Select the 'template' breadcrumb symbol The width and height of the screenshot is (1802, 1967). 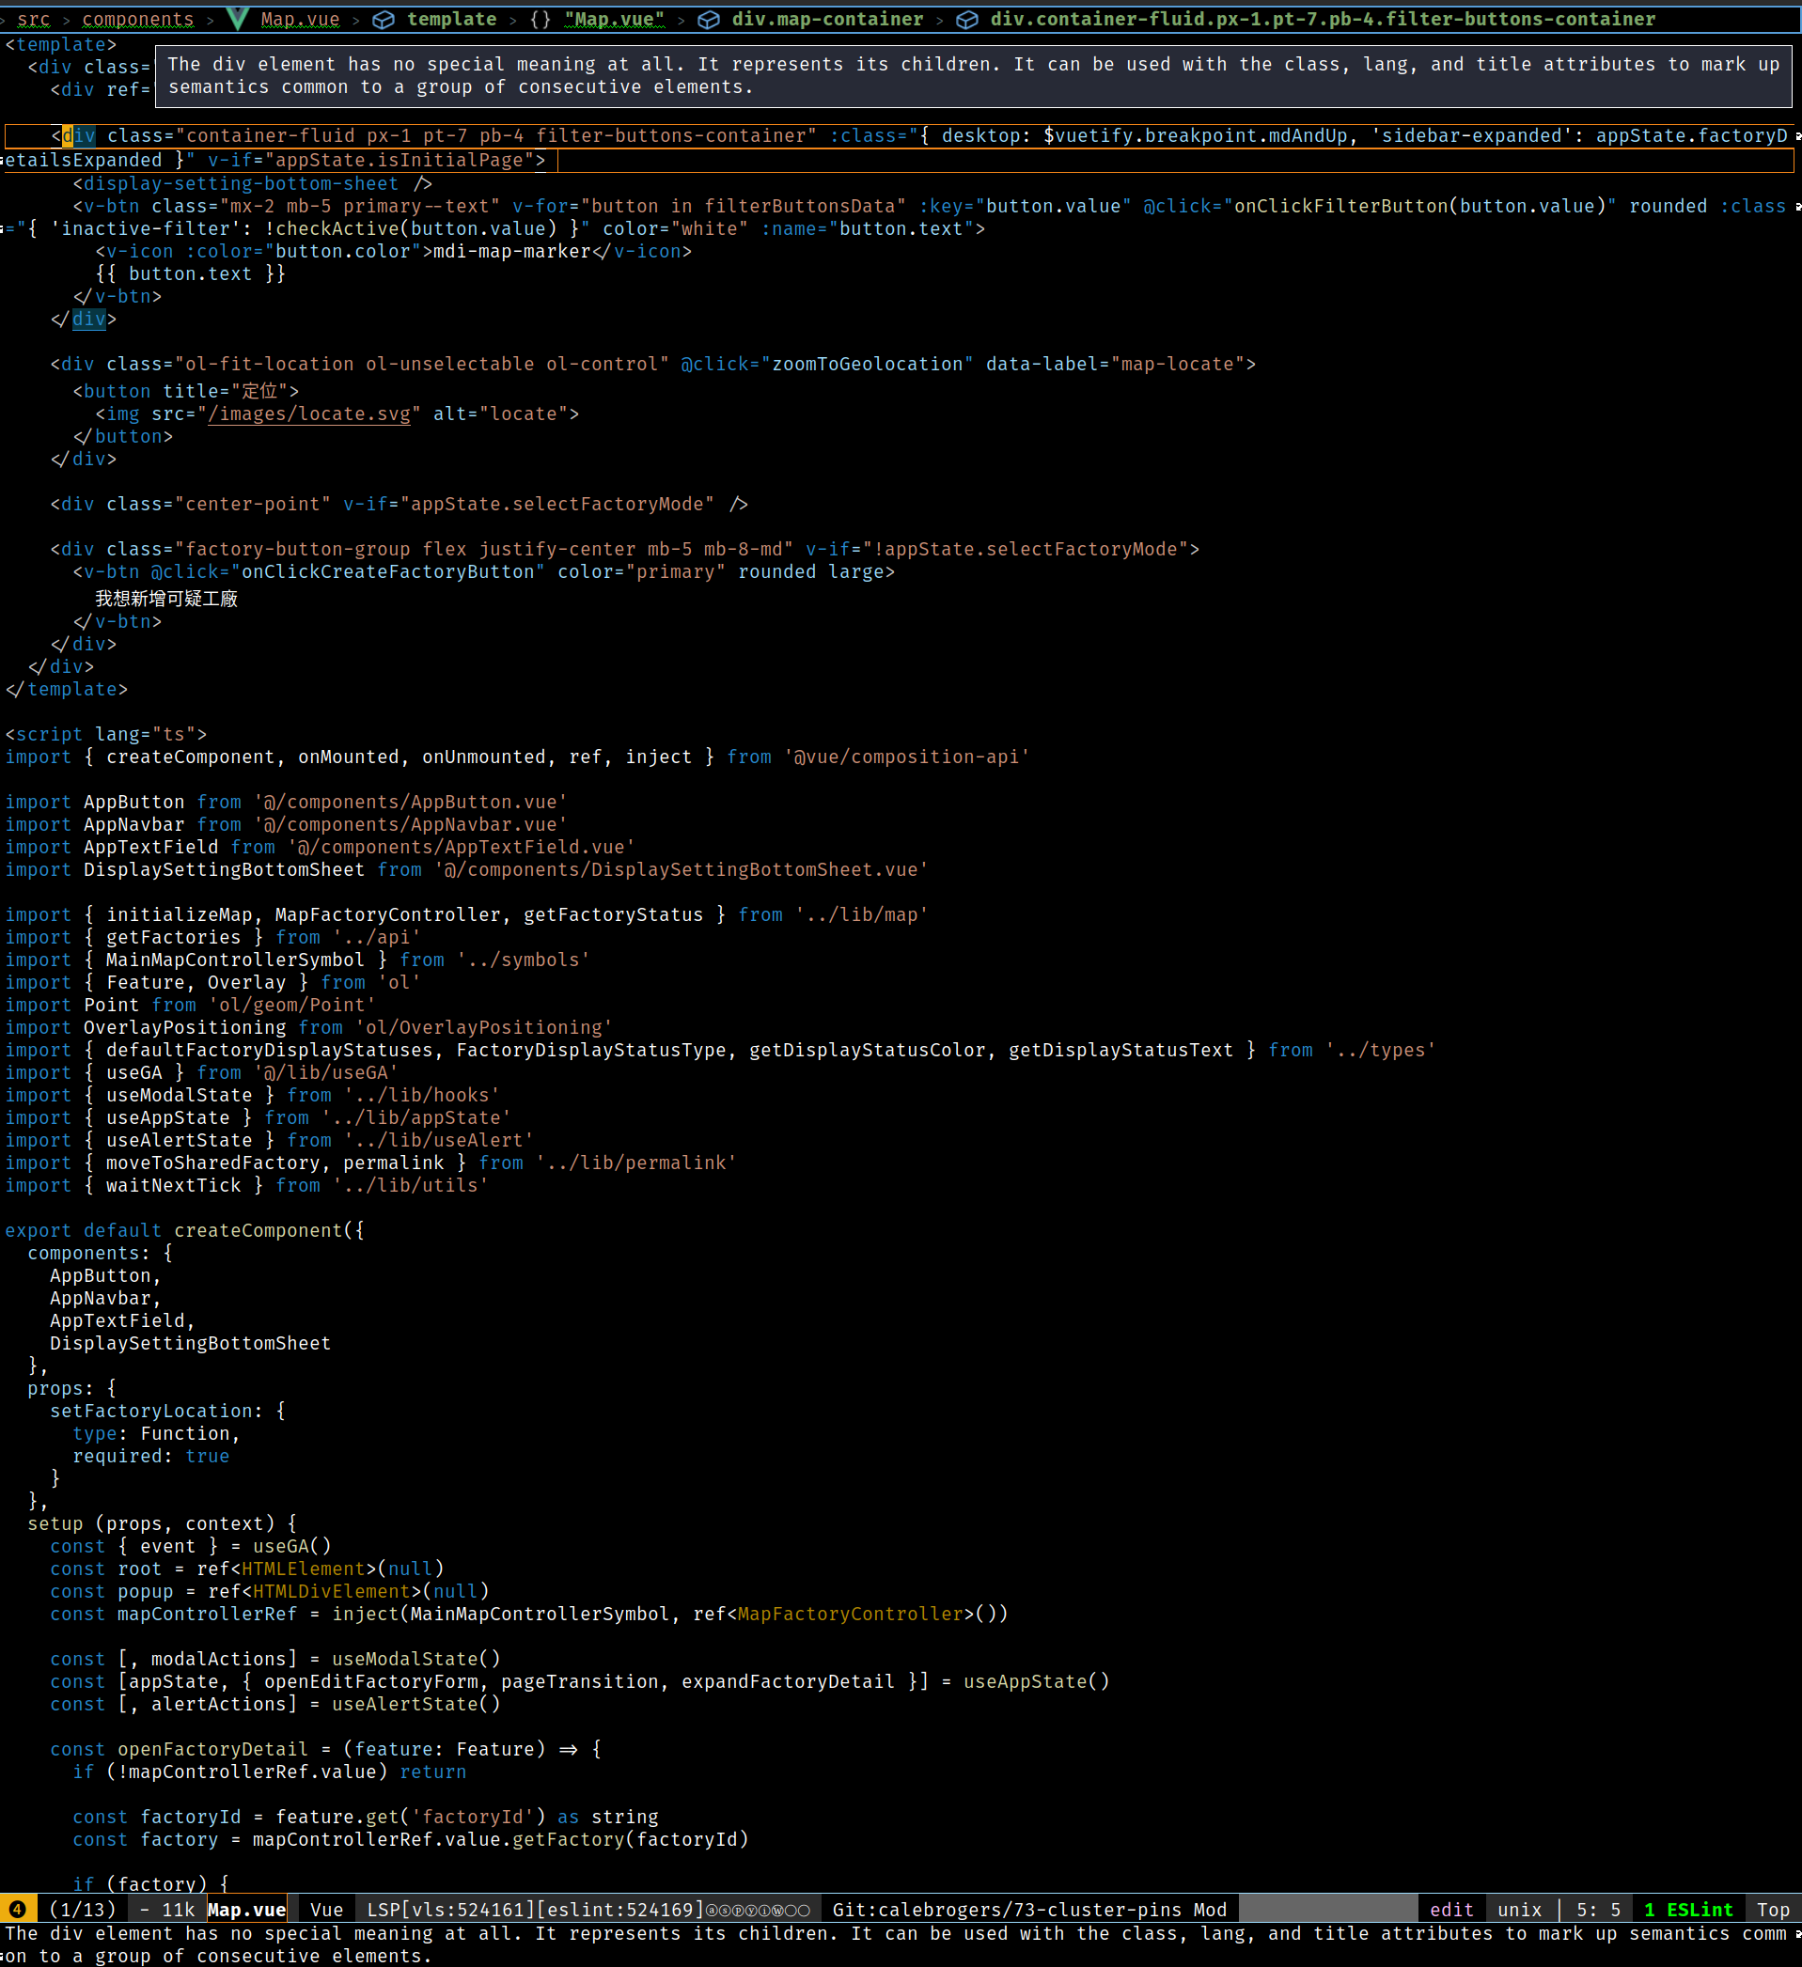pos(452,20)
